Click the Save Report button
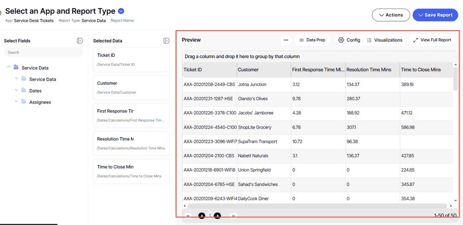The height and width of the screenshot is (225, 463). (435, 15)
